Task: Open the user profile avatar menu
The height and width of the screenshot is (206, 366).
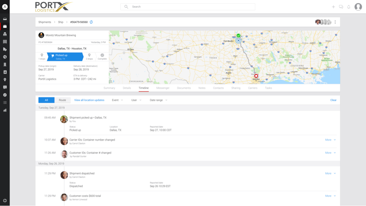Action: pyautogui.click(x=358, y=7)
